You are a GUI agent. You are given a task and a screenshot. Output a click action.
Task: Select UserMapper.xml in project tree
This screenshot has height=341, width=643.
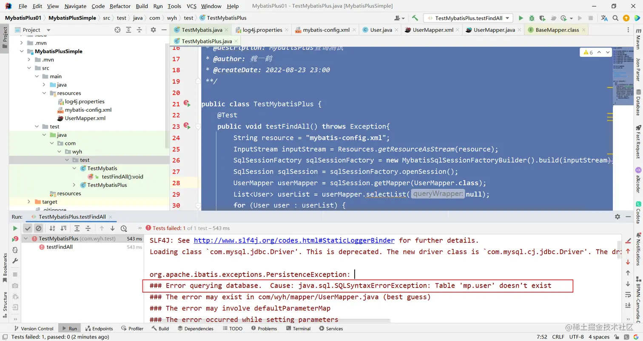(85, 118)
